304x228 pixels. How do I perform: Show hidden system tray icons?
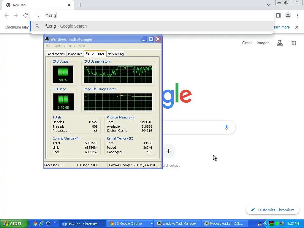click(266, 224)
